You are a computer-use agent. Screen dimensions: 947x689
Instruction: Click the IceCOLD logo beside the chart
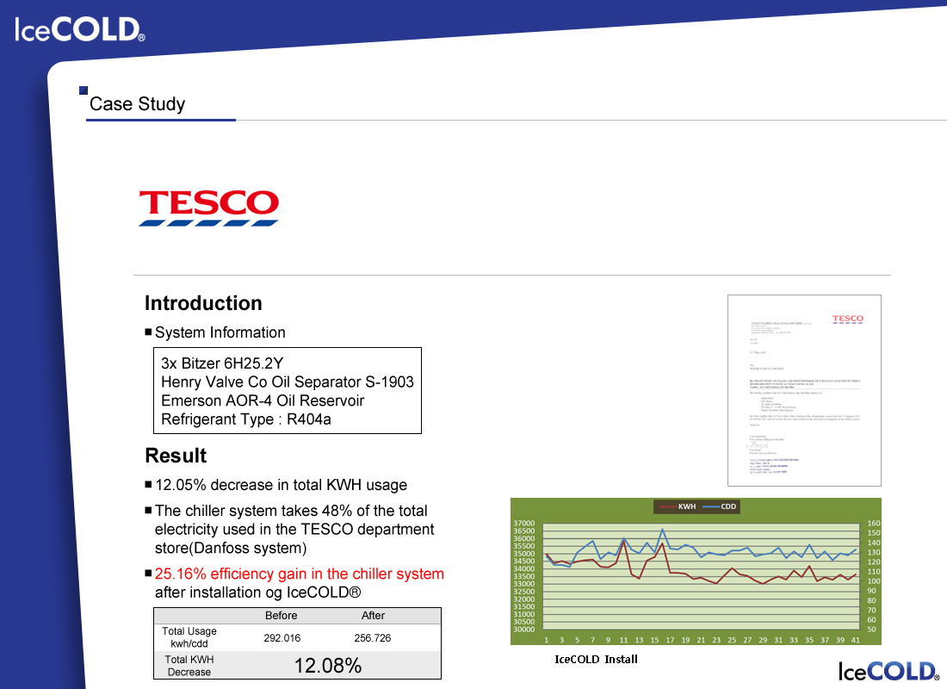[x=888, y=671]
